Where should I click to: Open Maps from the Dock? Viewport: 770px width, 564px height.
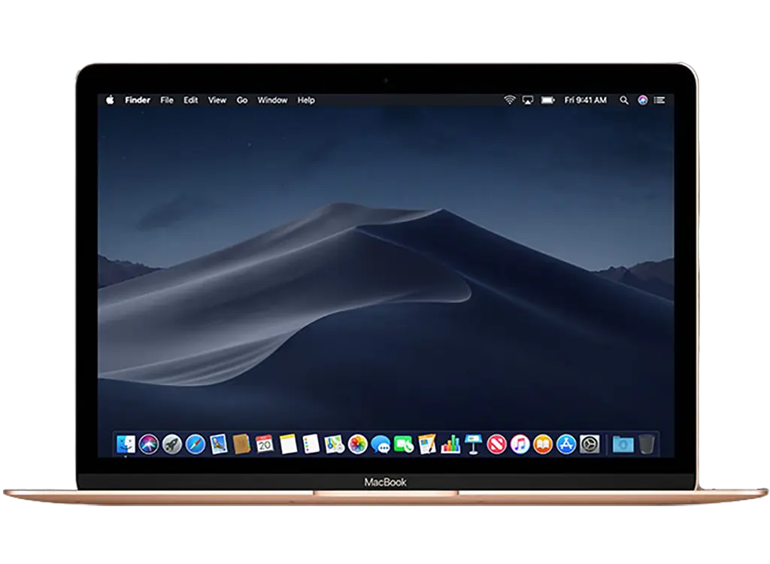[x=333, y=445]
